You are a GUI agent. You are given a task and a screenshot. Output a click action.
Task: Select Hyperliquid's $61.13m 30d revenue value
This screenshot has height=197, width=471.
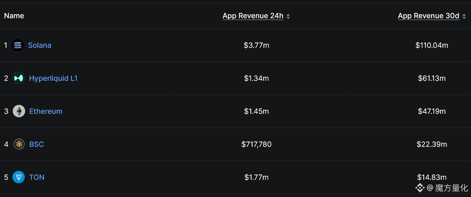[432, 78]
